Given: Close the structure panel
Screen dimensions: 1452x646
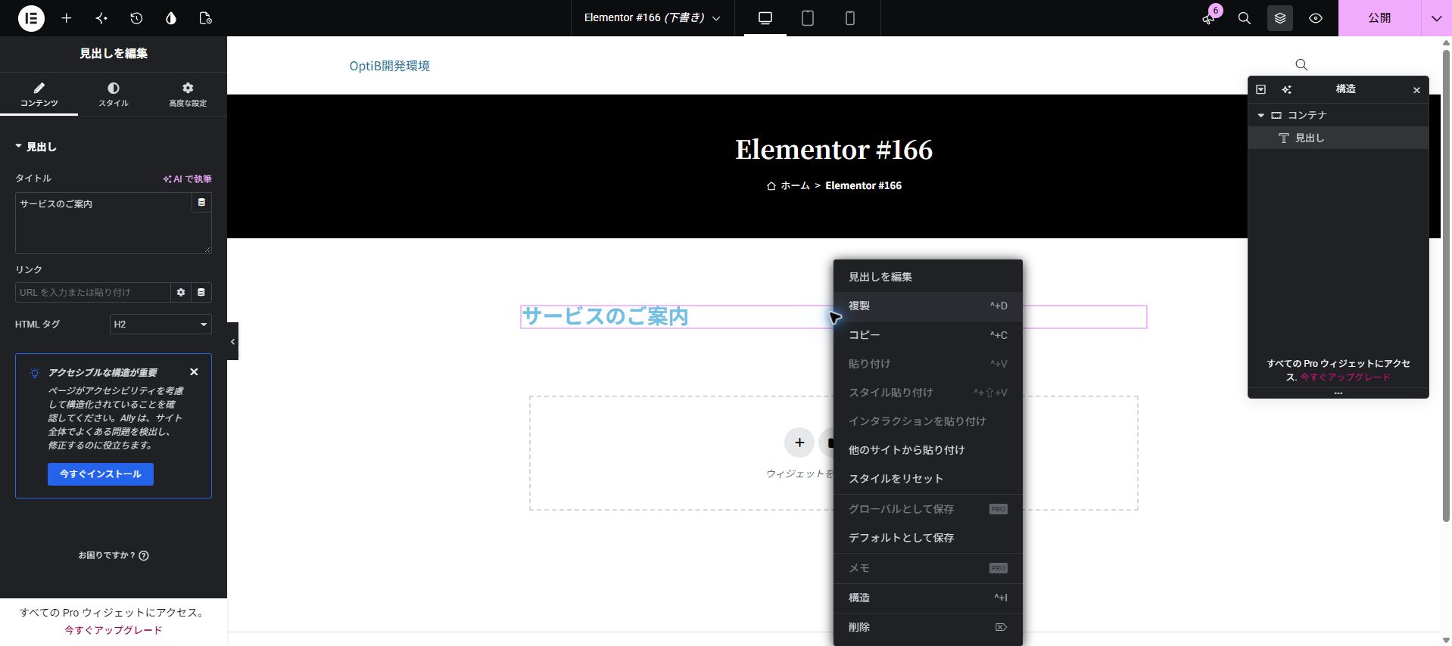Looking at the screenshot, I should pos(1416,90).
